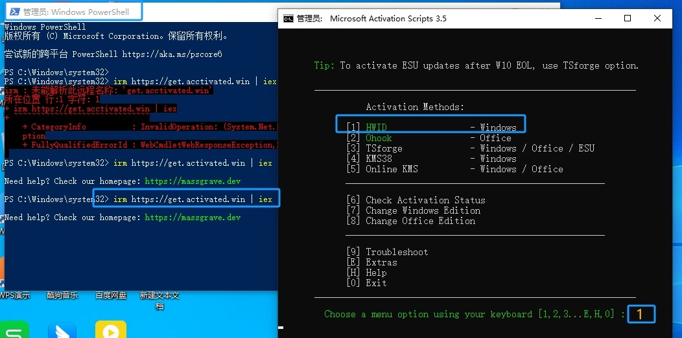Click the Tip about ESU updates text
Screen dimensions: 682x338
(476, 65)
